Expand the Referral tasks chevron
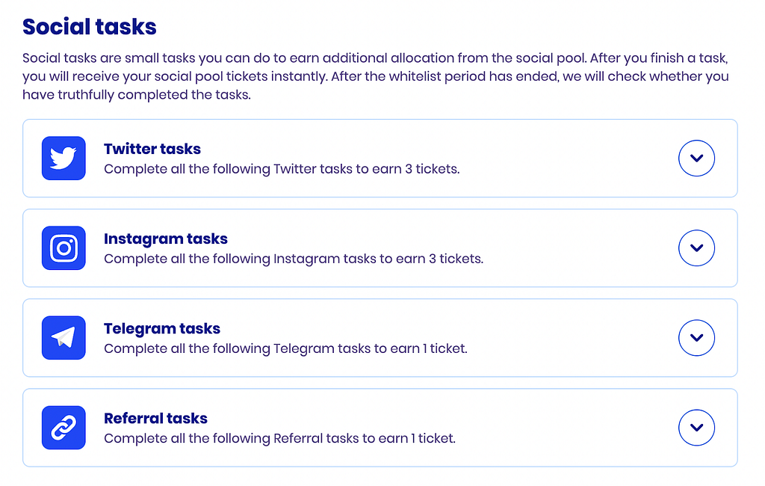 696,428
